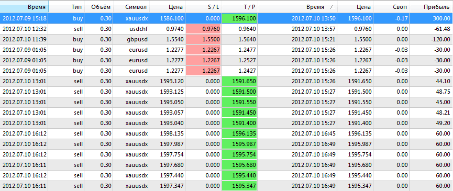Sort by the Тип column header
The width and height of the screenshot is (453, 191).
(67, 7)
